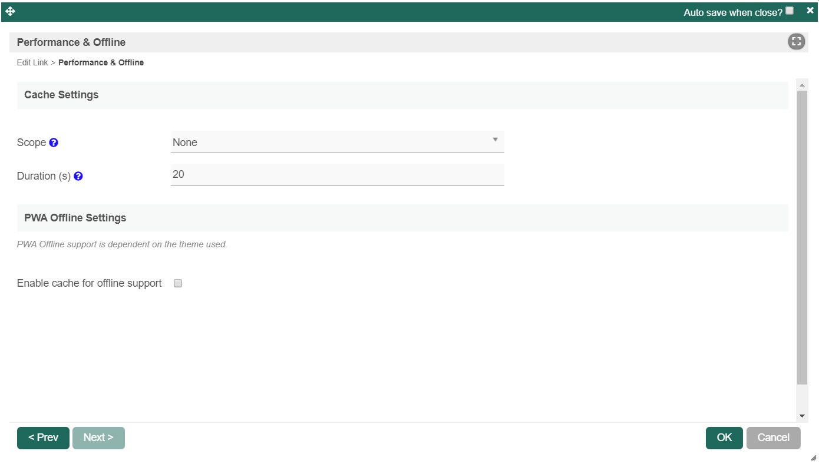The height and width of the screenshot is (464, 819).
Task: Open the Duration (s) help icon
Action: pos(78,176)
